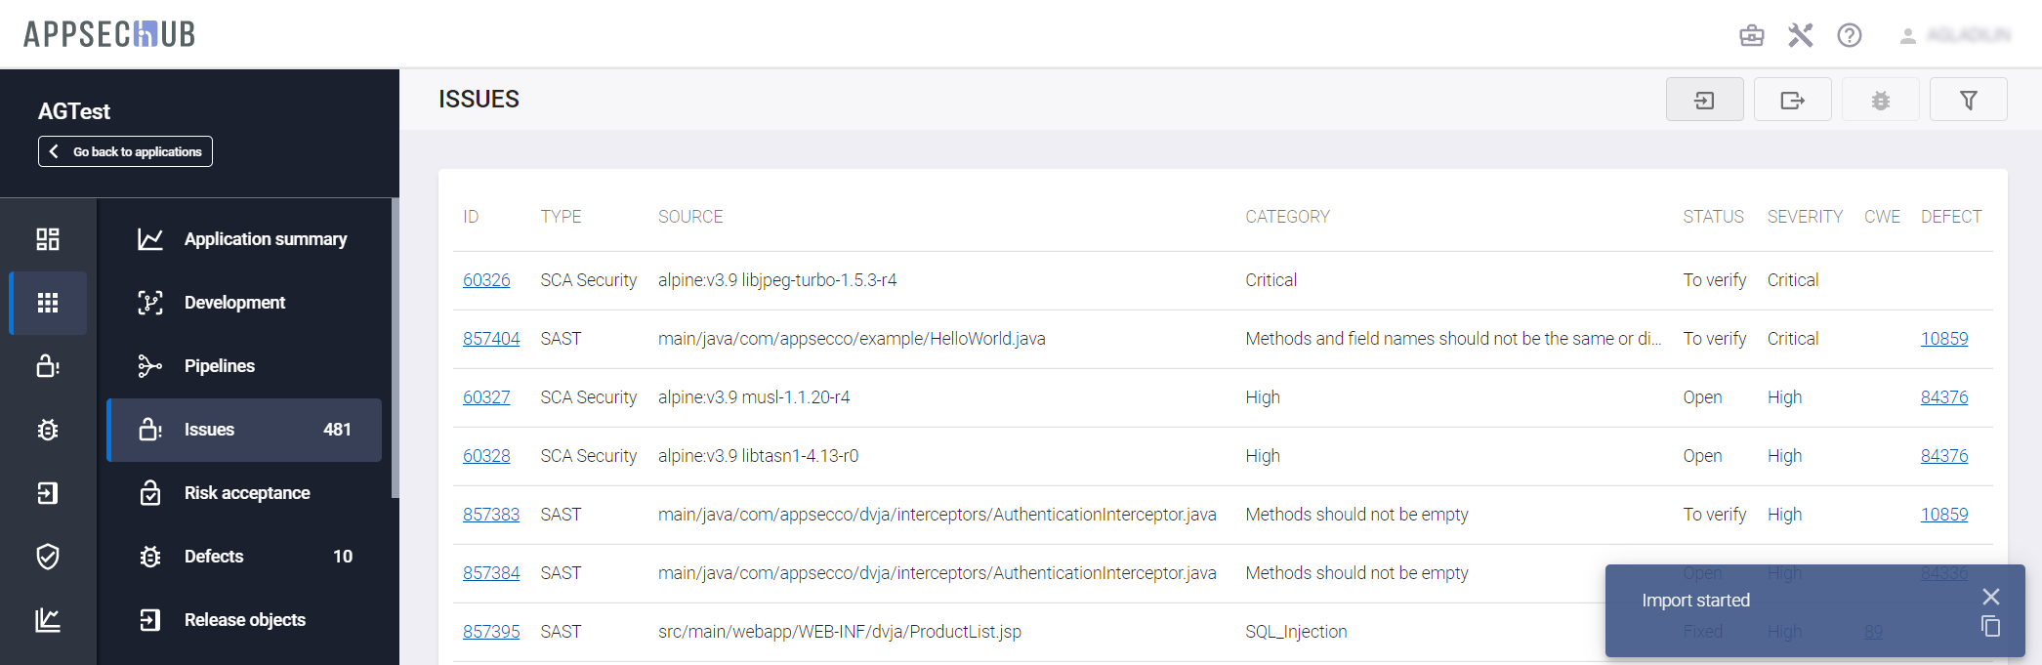Open defect link 84376 for issue 60327
This screenshot has height=665, width=2042.
[x=1943, y=397]
